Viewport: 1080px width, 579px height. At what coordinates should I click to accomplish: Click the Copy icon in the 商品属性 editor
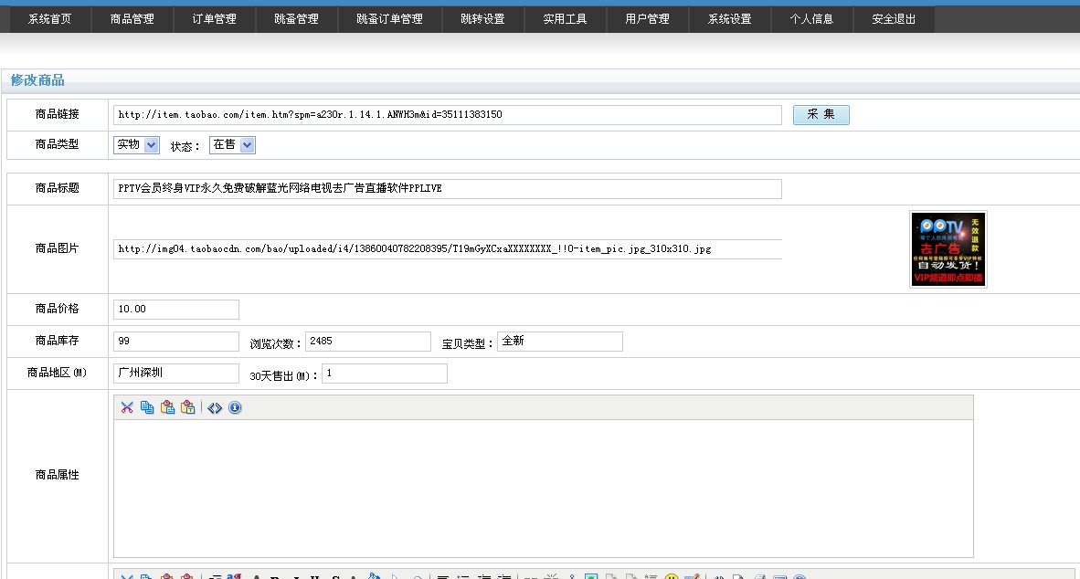click(147, 407)
